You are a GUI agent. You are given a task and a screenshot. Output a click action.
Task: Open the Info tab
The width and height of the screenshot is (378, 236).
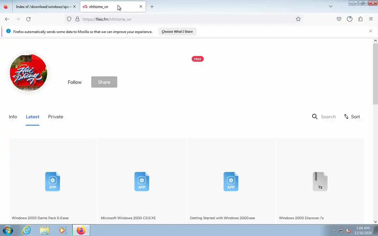(x=13, y=117)
